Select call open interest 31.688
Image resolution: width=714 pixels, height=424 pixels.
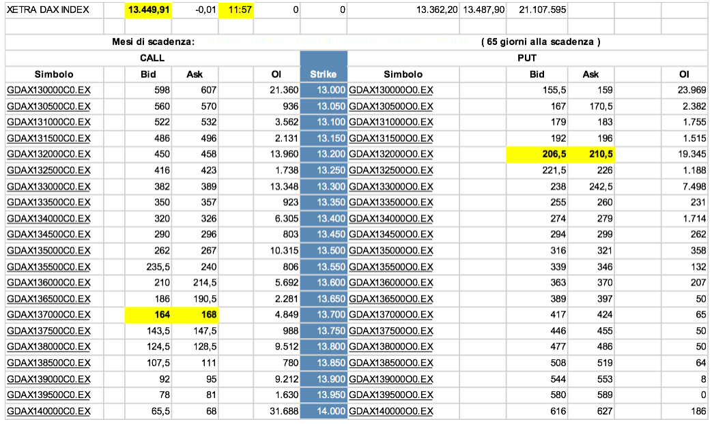tap(284, 411)
